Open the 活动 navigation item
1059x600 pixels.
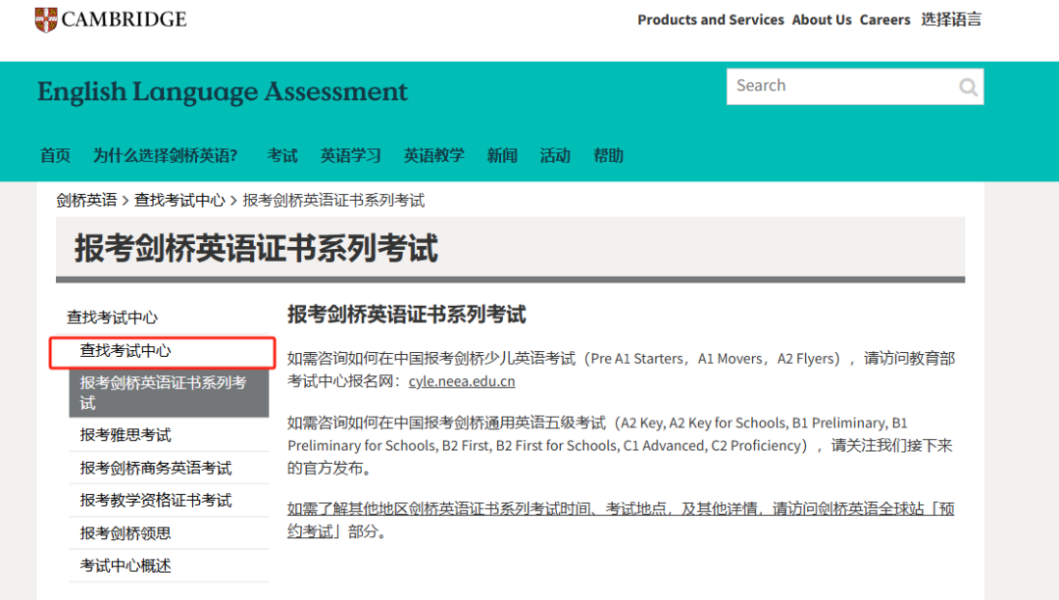coord(555,156)
